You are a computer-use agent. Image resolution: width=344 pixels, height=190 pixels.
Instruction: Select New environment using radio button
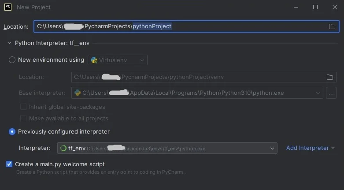(12, 60)
